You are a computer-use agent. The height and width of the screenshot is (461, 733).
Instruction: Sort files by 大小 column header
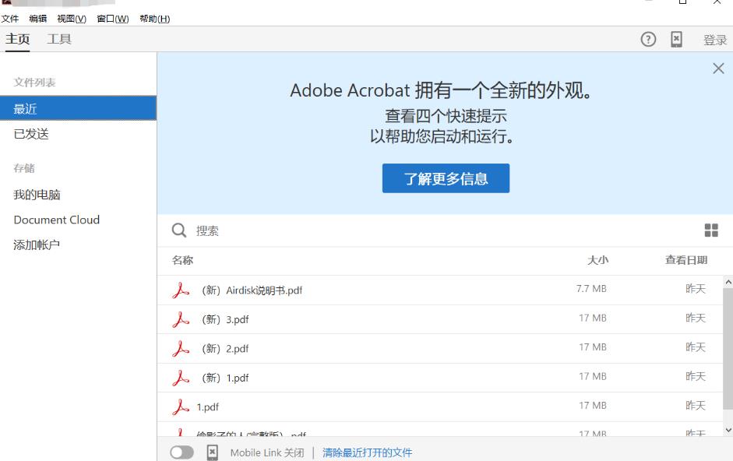coord(597,260)
